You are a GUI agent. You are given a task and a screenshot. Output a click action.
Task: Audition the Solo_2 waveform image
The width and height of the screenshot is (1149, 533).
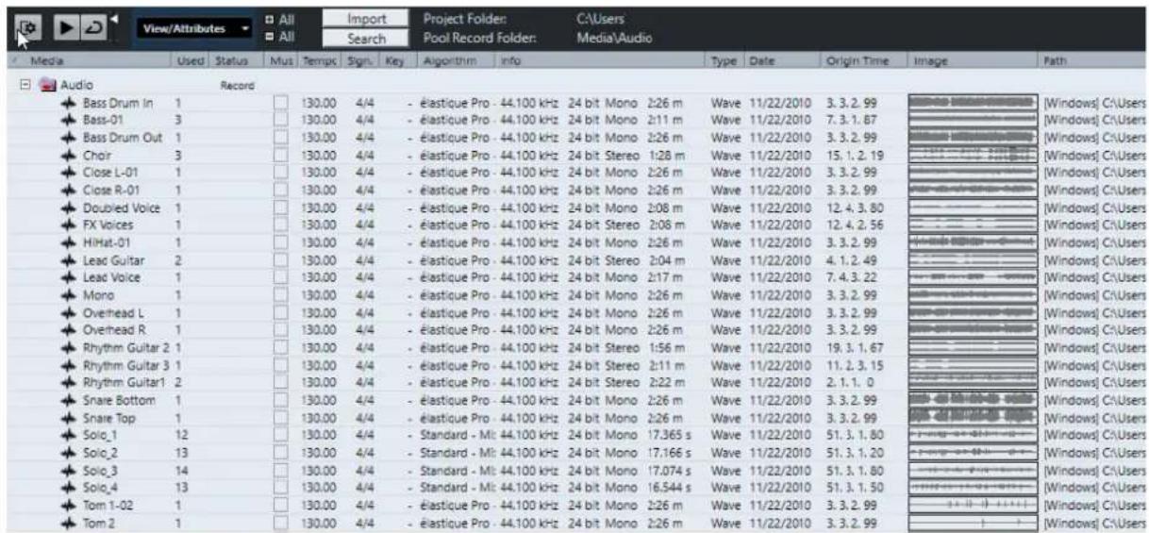click(x=972, y=454)
